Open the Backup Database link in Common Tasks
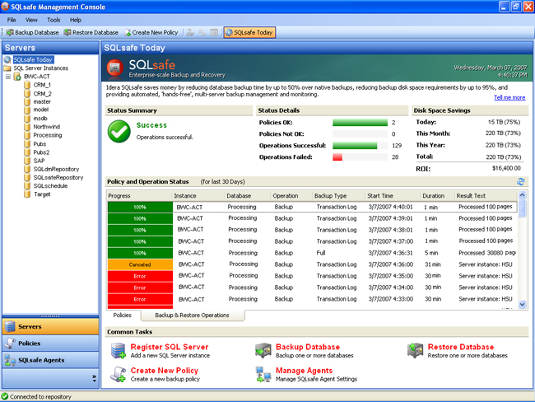Image resolution: width=535 pixels, height=402 pixels. [x=308, y=347]
